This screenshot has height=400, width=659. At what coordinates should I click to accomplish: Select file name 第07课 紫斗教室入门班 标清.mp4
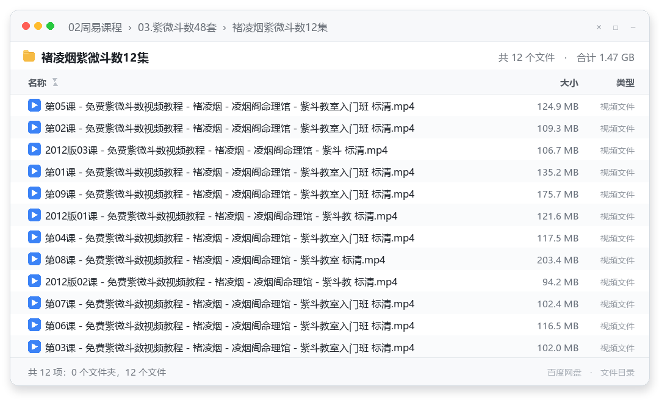(230, 304)
